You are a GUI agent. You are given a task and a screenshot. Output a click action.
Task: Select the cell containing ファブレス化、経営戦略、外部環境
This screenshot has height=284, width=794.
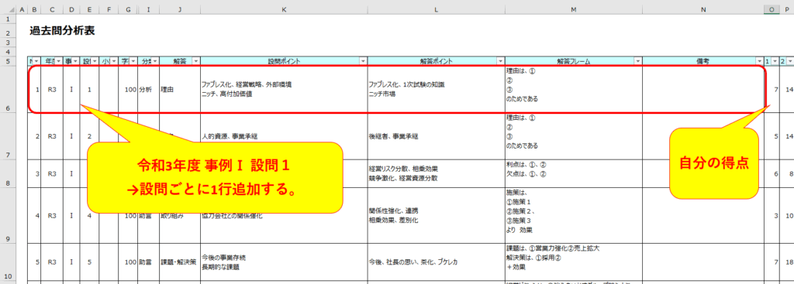pos(284,90)
